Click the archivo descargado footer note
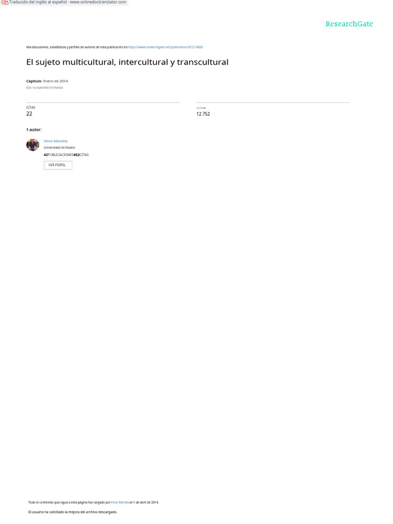Screen dimensions: 393x524 [73, 512]
